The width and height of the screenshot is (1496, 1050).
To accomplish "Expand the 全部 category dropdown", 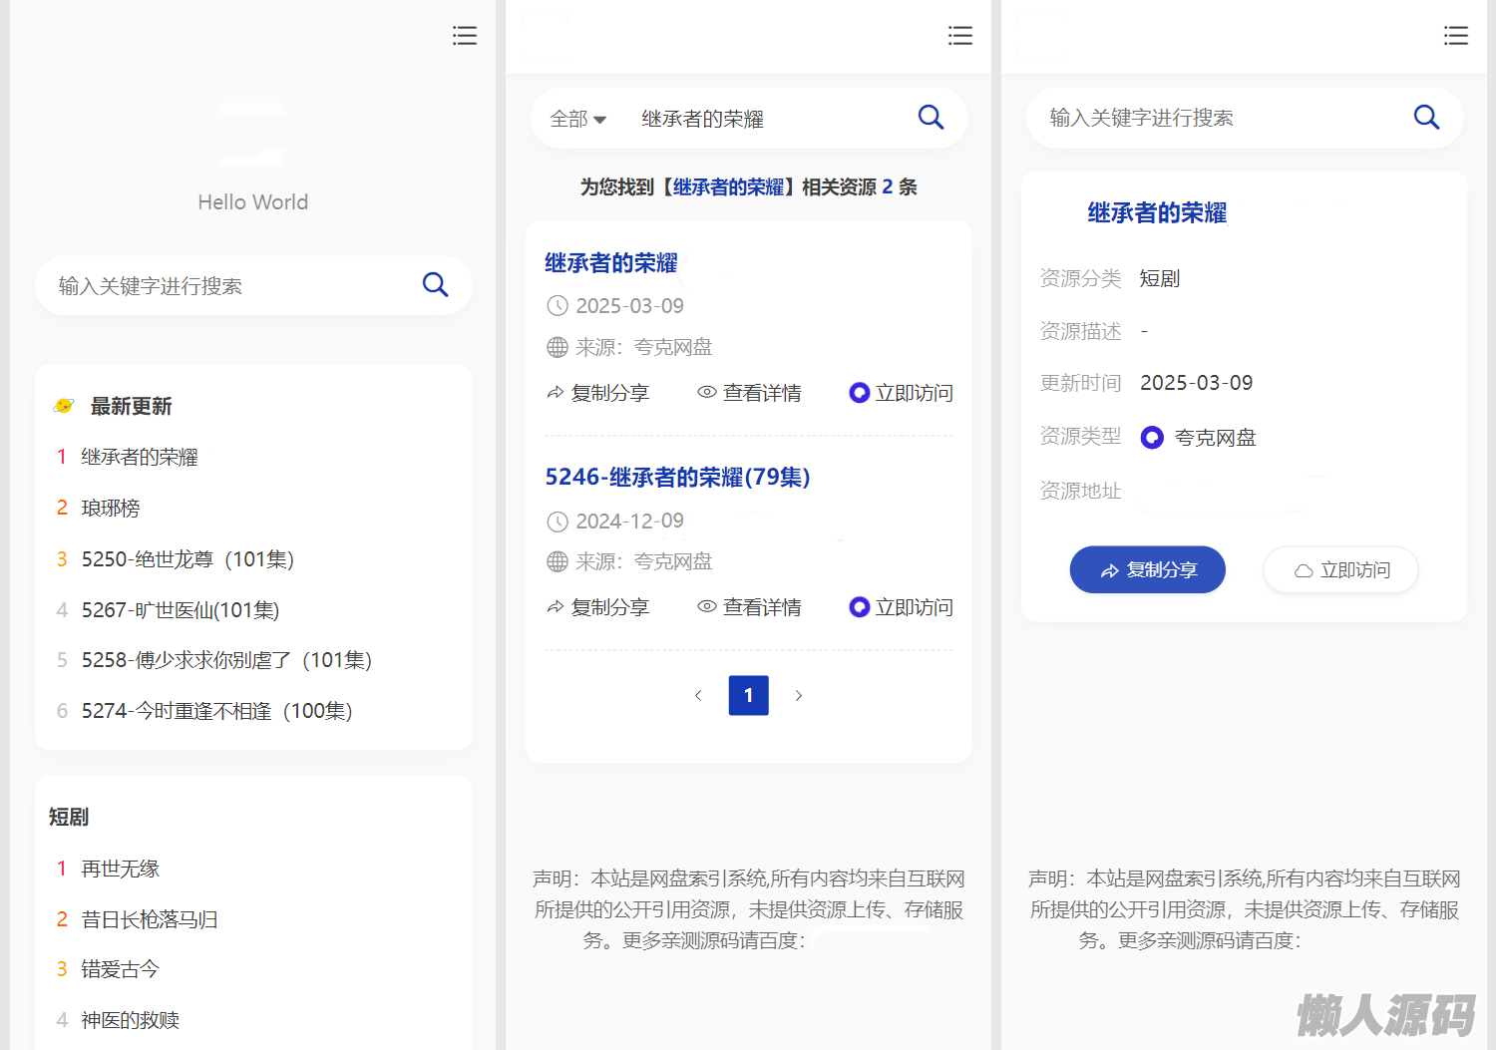I will tap(578, 119).
